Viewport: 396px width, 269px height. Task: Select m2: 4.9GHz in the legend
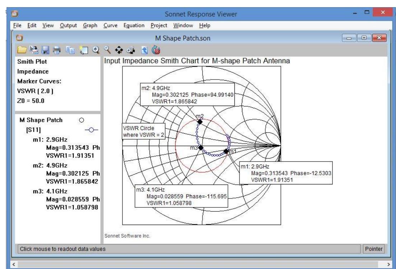tap(50, 165)
